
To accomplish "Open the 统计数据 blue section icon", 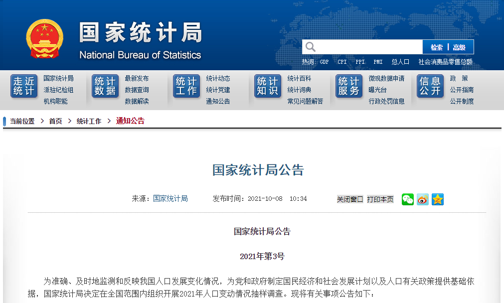I will click(x=105, y=86).
